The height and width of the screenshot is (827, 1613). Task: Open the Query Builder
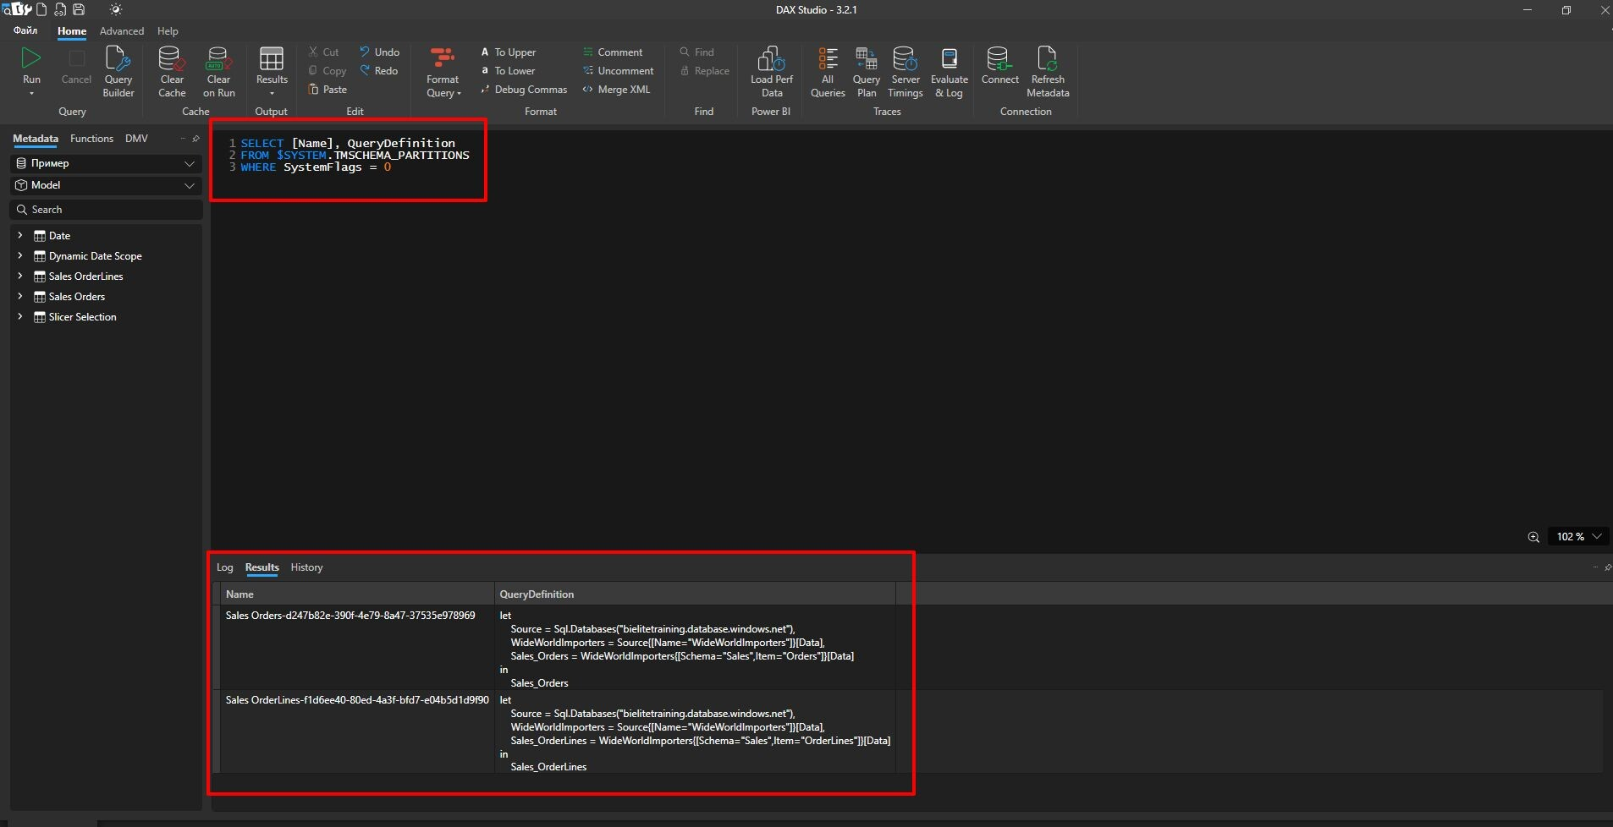pos(118,72)
